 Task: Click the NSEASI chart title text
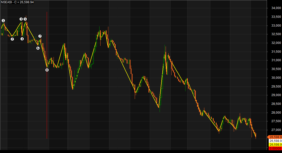(17, 2)
